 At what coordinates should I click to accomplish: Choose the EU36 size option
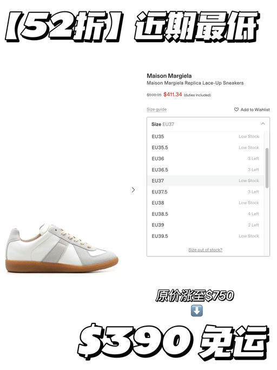click(x=206, y=159)
